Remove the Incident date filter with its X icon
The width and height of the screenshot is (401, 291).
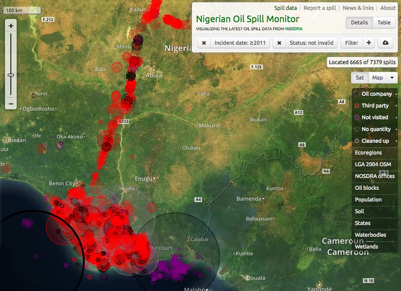(x=204, y=43)
